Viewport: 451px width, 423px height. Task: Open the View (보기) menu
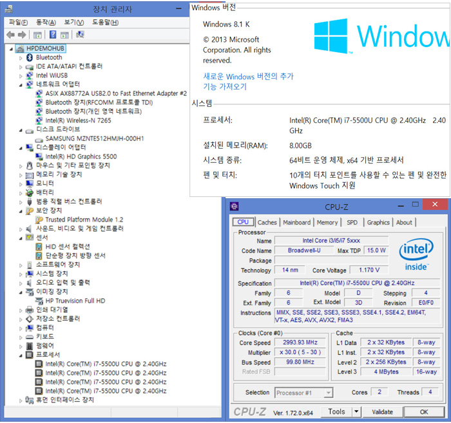(x=73, y=23)
